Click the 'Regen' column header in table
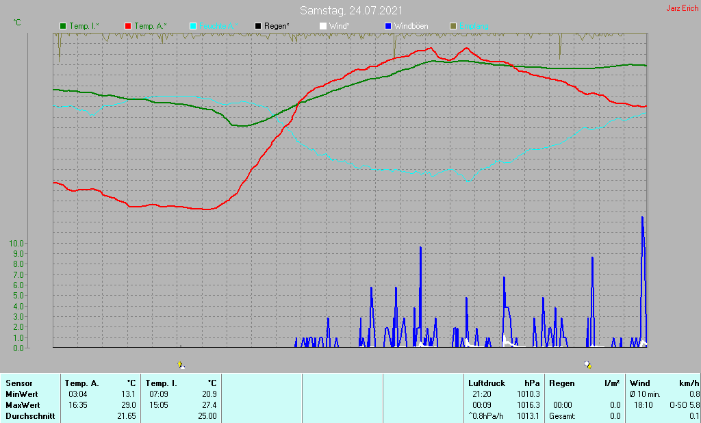 (x=562, y=383)
